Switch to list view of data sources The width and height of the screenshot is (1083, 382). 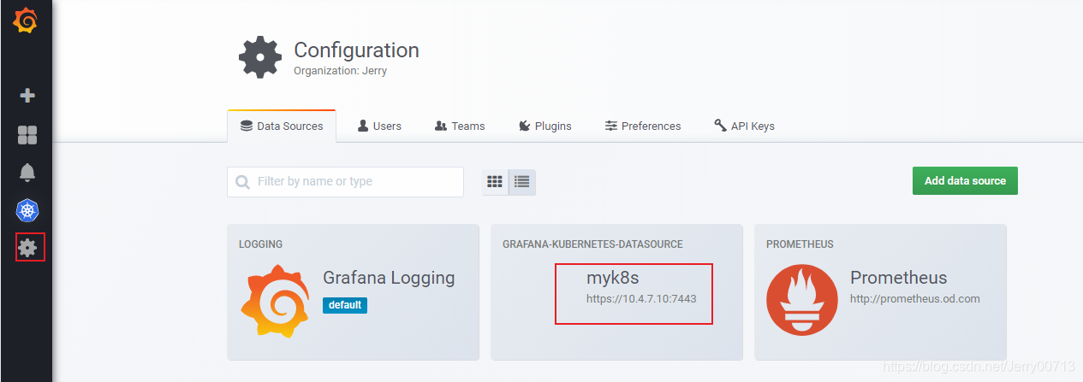click(522, 181)
